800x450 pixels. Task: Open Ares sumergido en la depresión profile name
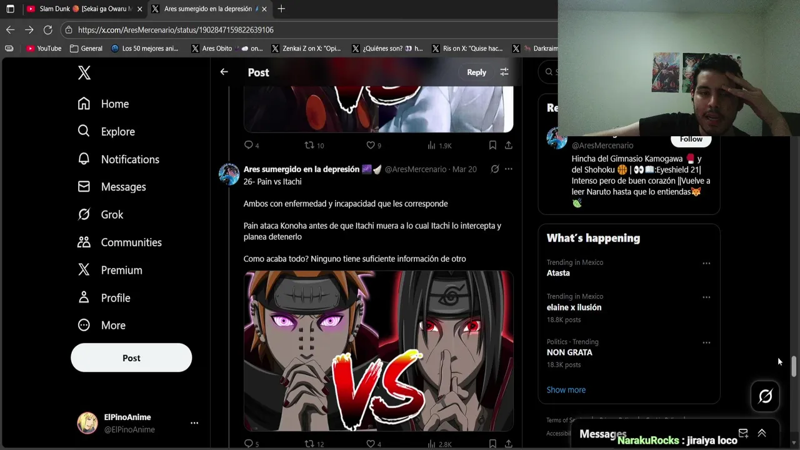301,169
